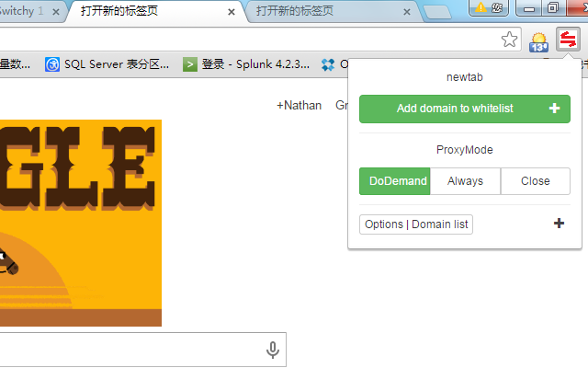Open the partially visible 量数... bookmark
This screenshot has width=588, height=368.
[15, 64]
